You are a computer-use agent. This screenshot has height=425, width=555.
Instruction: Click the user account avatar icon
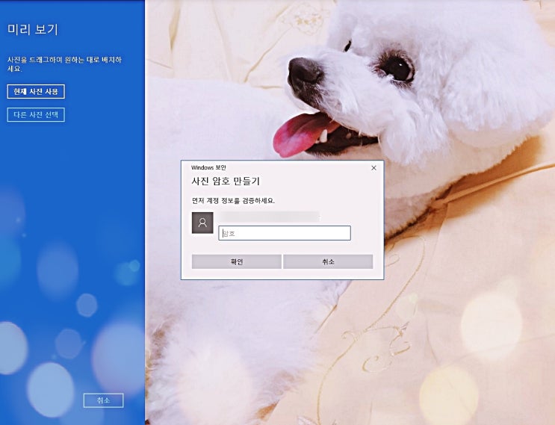pyautogui.click(x=202, y=223)
